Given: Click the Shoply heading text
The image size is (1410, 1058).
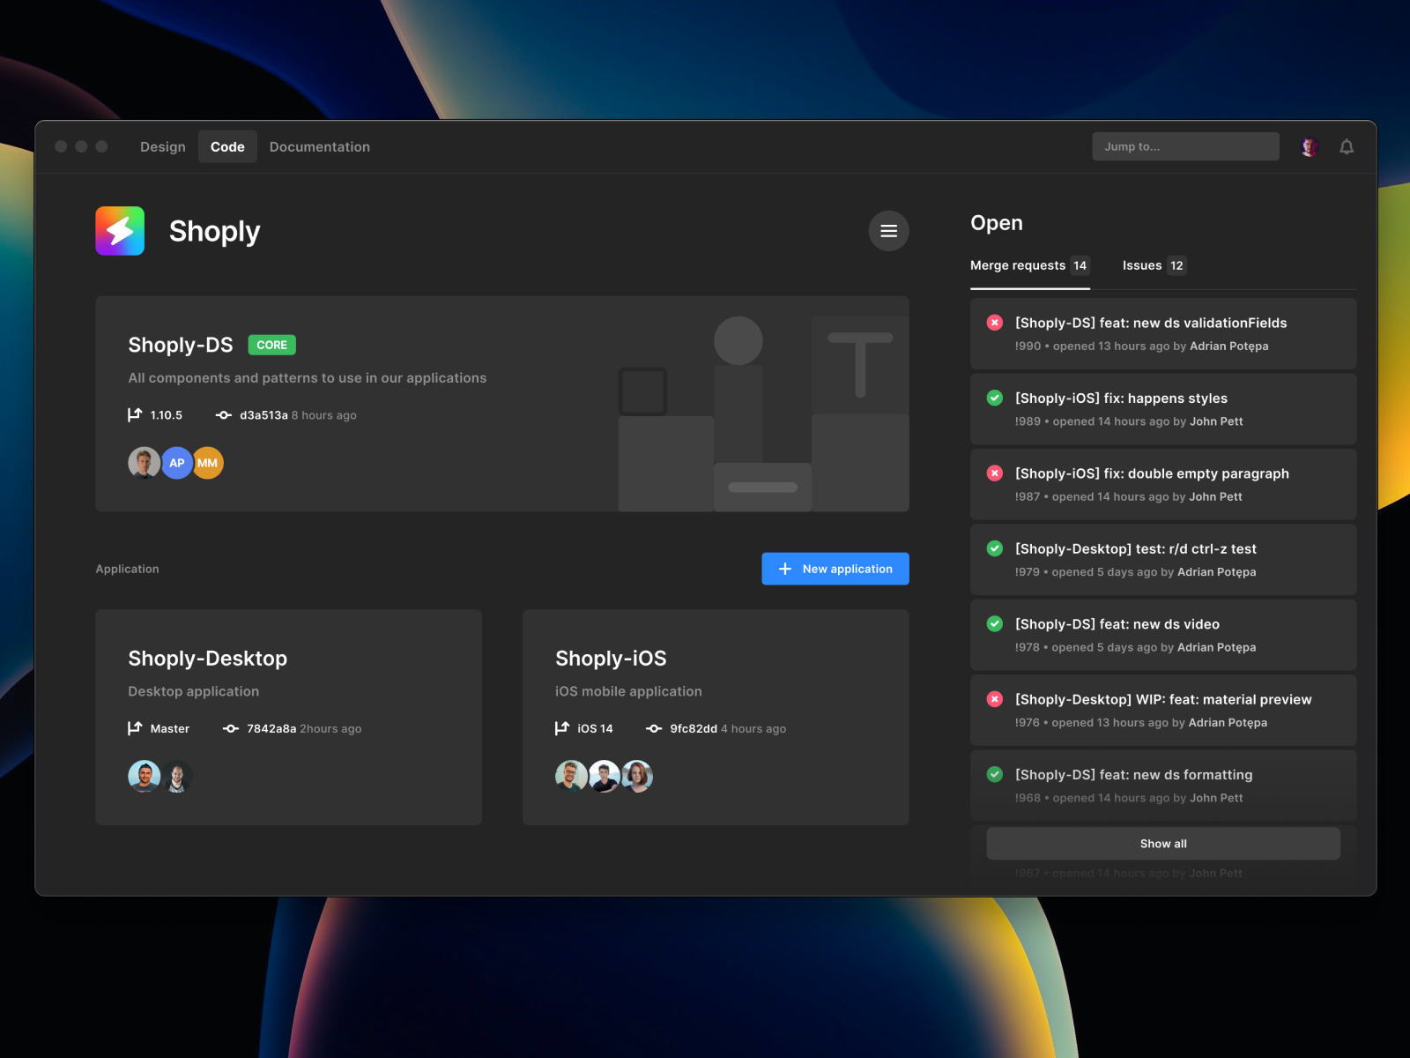Looking at the screenshot, I should tap(215, 231).
